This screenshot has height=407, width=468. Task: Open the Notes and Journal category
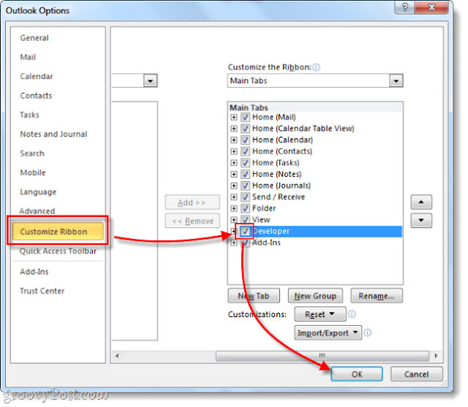pos(54,136)
